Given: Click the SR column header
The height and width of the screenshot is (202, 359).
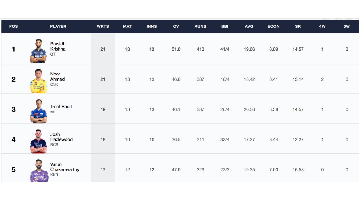Looking at the screenshot, I should click(298, 26).
